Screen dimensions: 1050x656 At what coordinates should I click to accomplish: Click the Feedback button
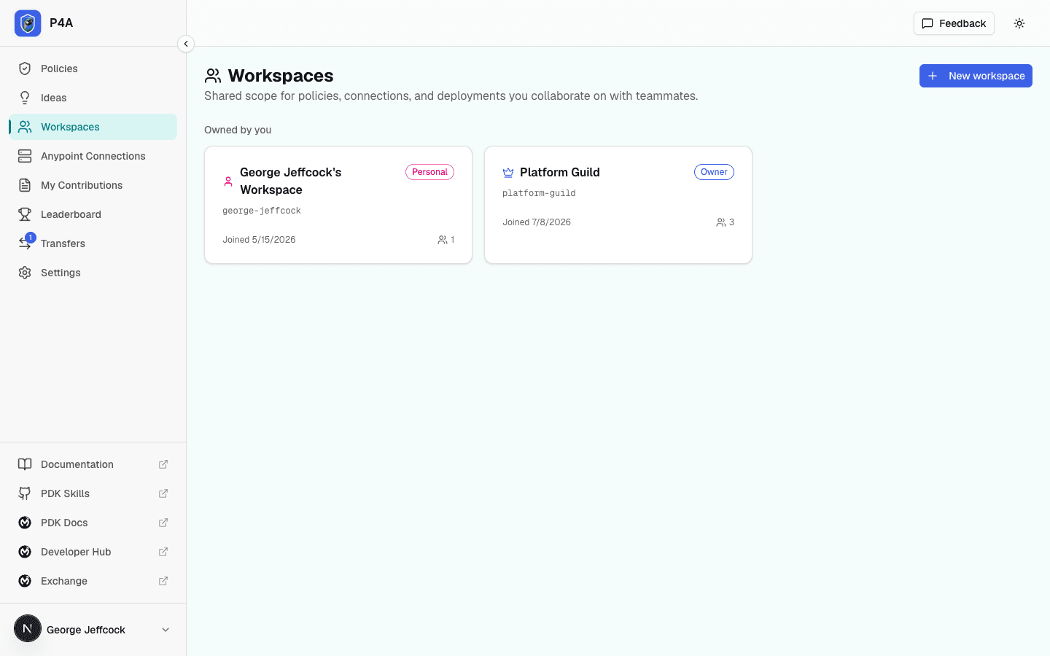coord(954,23)
